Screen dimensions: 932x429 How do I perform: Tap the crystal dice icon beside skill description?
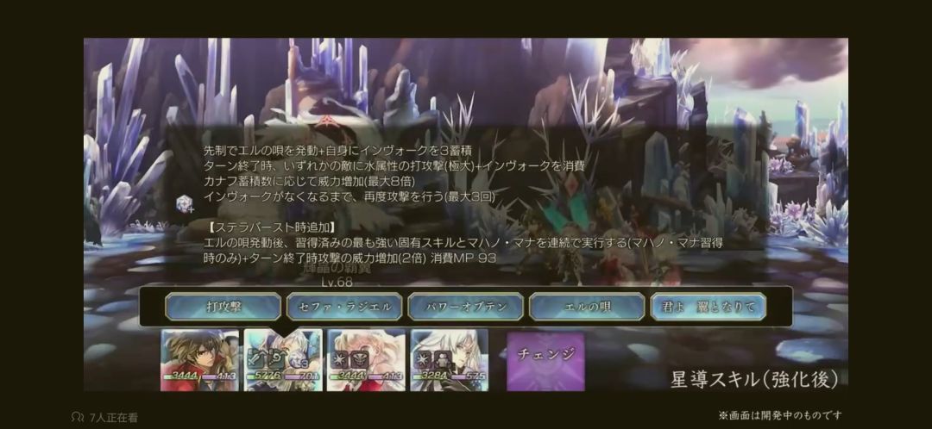pos(184,203)
